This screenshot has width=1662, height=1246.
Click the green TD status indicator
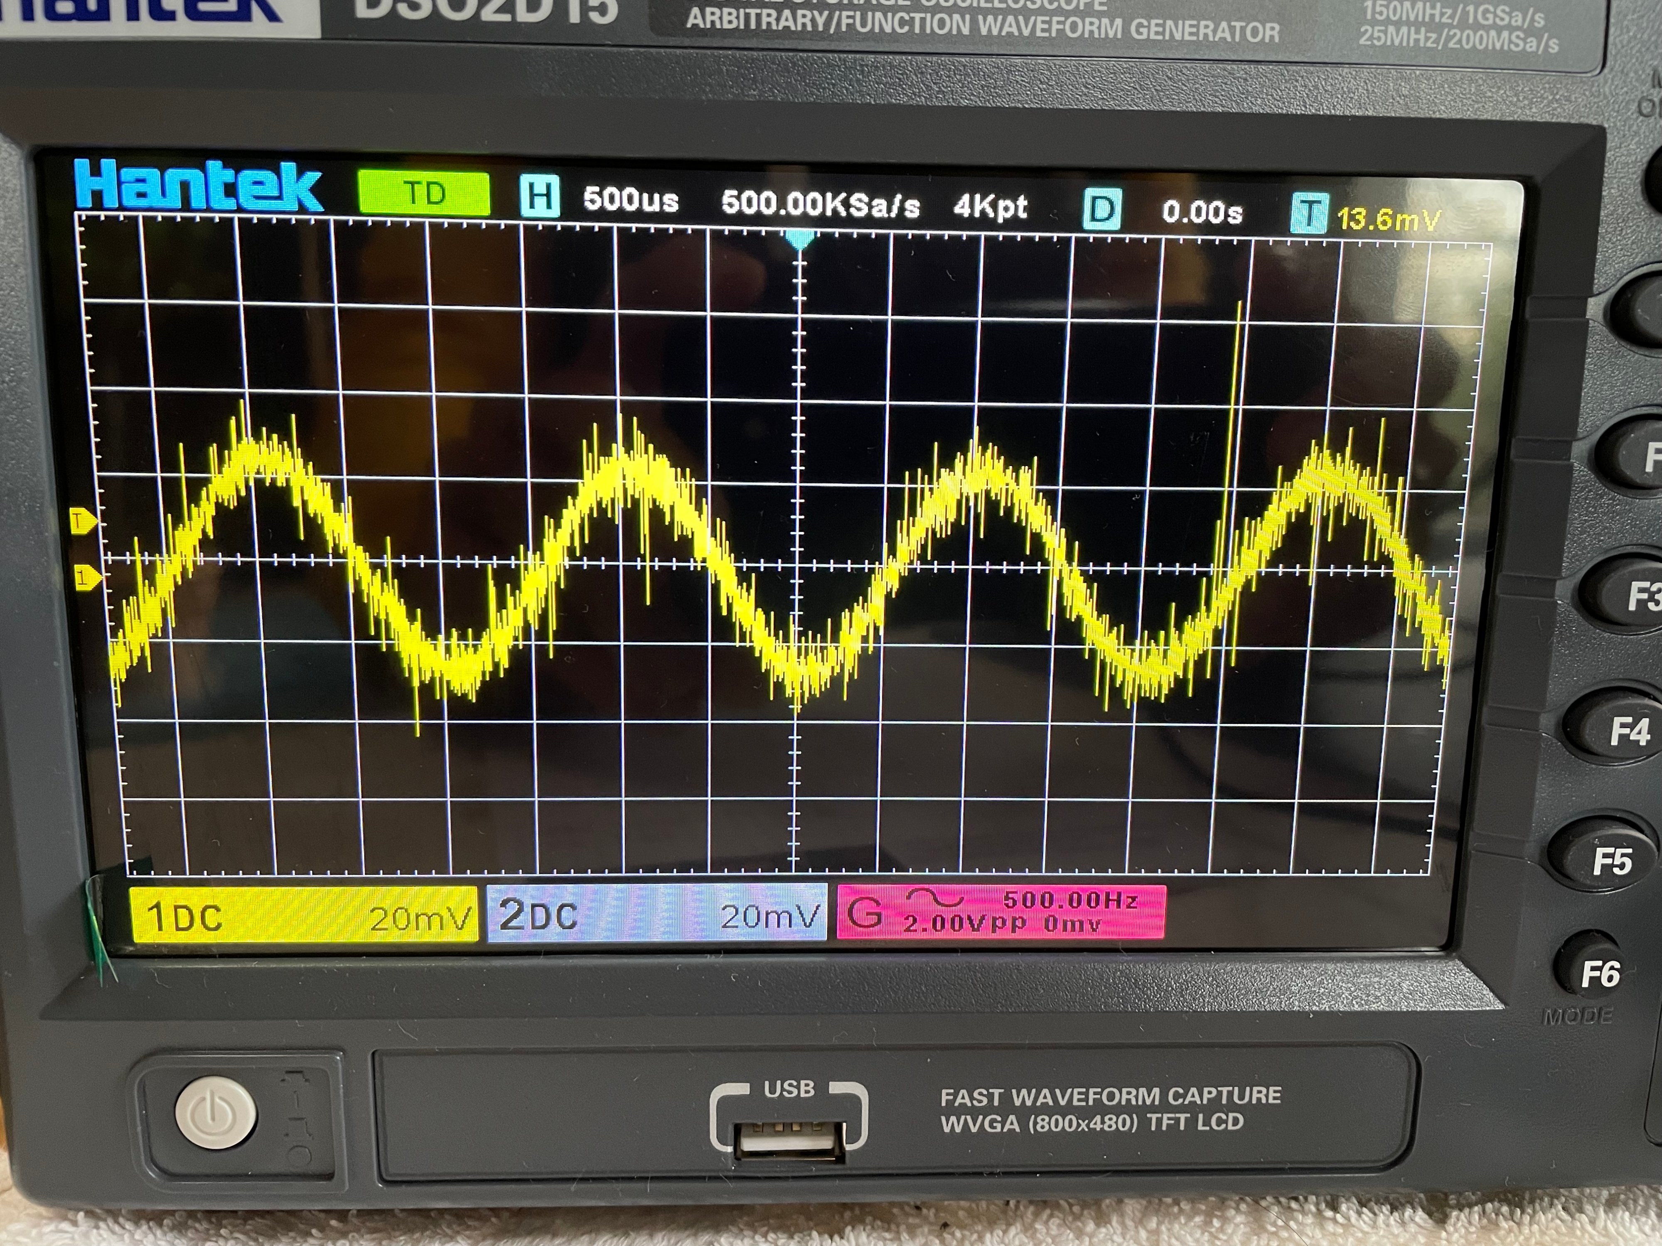point(425,193)
